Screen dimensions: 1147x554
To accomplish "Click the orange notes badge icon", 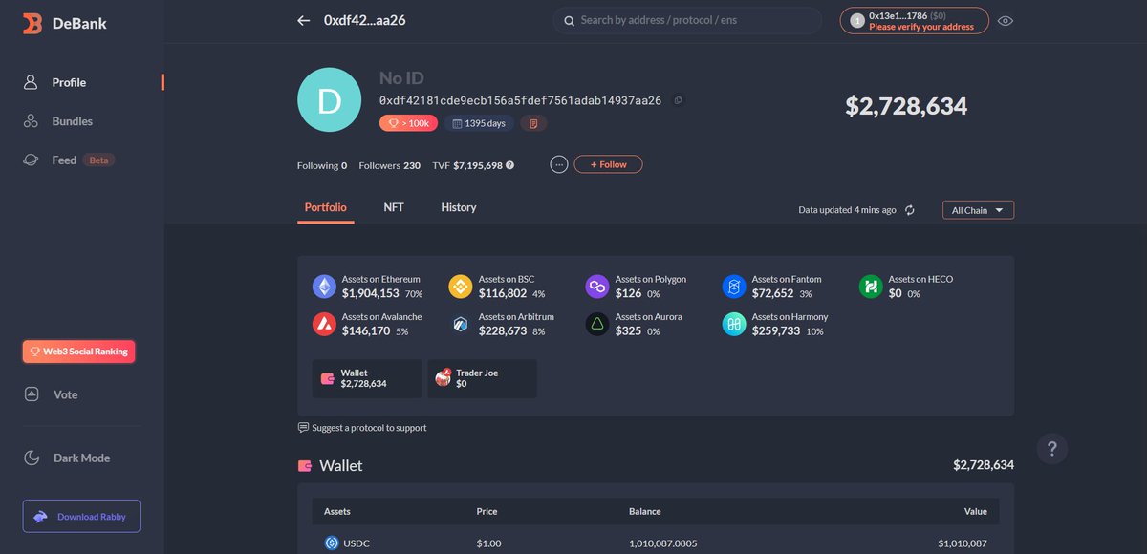I will click(x=534, y=123).
